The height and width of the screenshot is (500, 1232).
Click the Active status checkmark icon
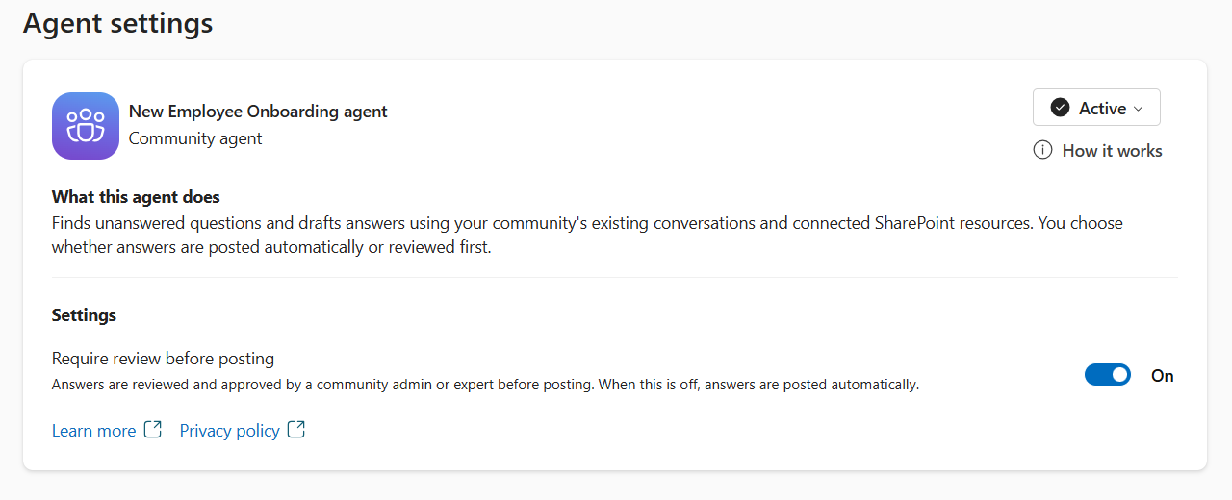pyautogui.click(x=1060, y=108)
